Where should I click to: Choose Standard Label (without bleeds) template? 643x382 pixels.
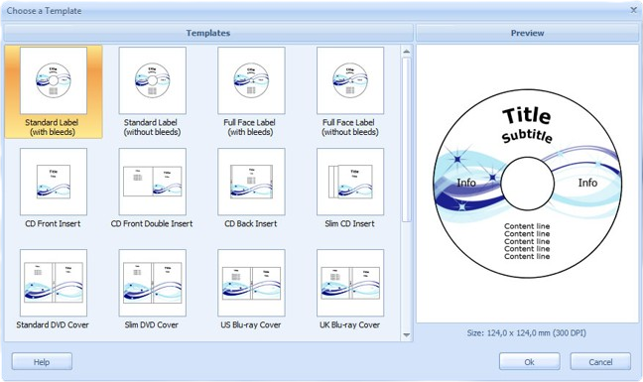coord(152,91)
